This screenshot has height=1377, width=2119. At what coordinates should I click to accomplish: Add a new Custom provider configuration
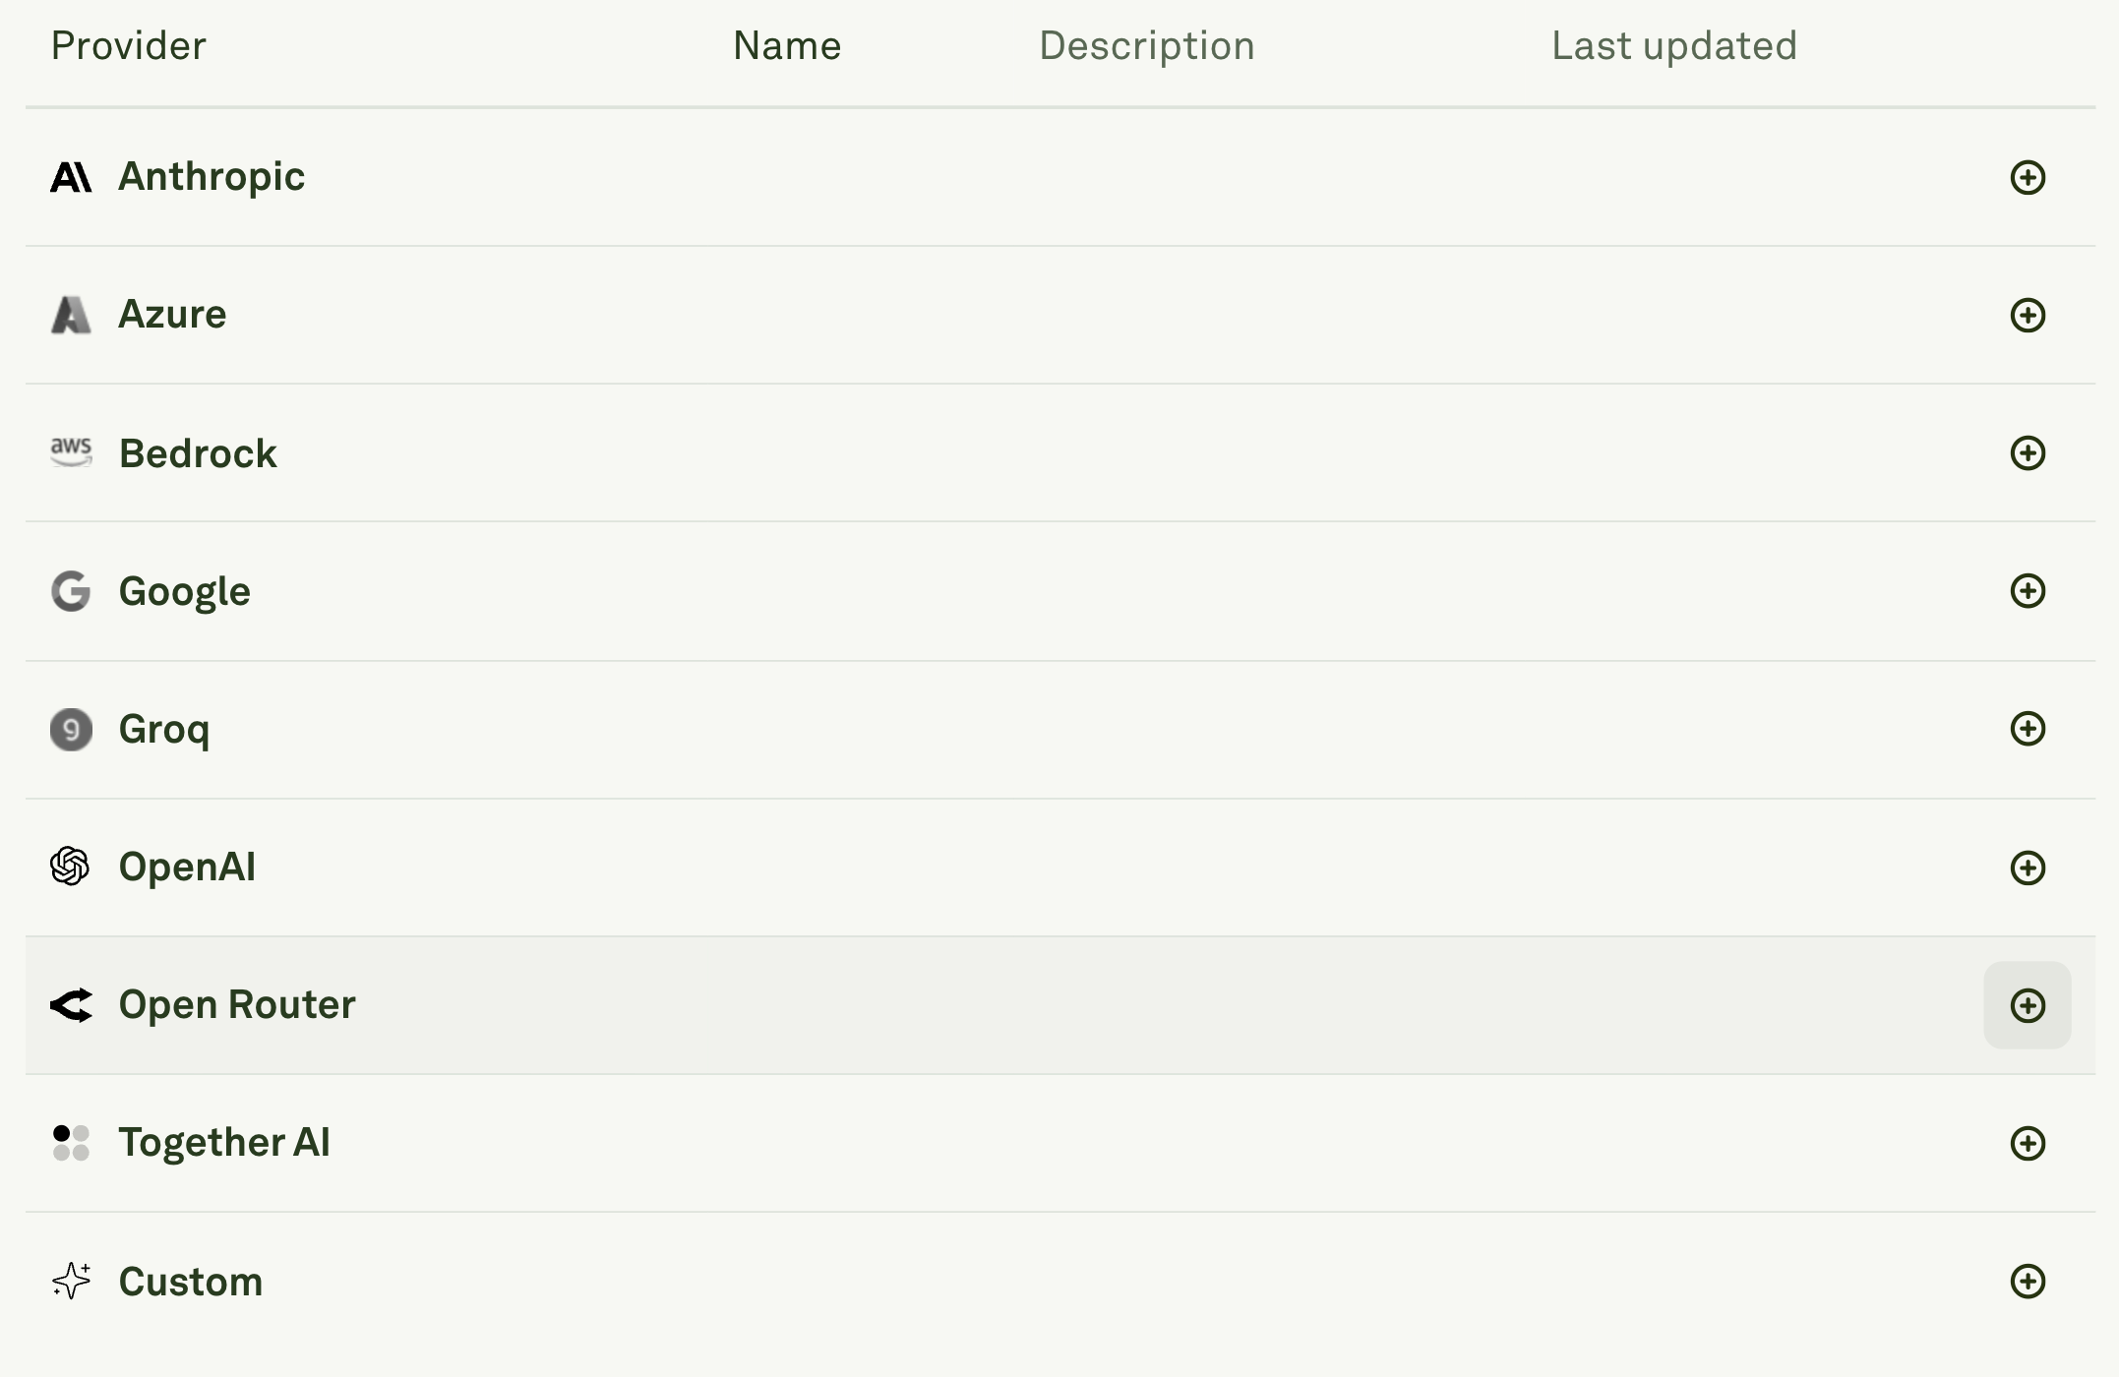point(2027,1281)
